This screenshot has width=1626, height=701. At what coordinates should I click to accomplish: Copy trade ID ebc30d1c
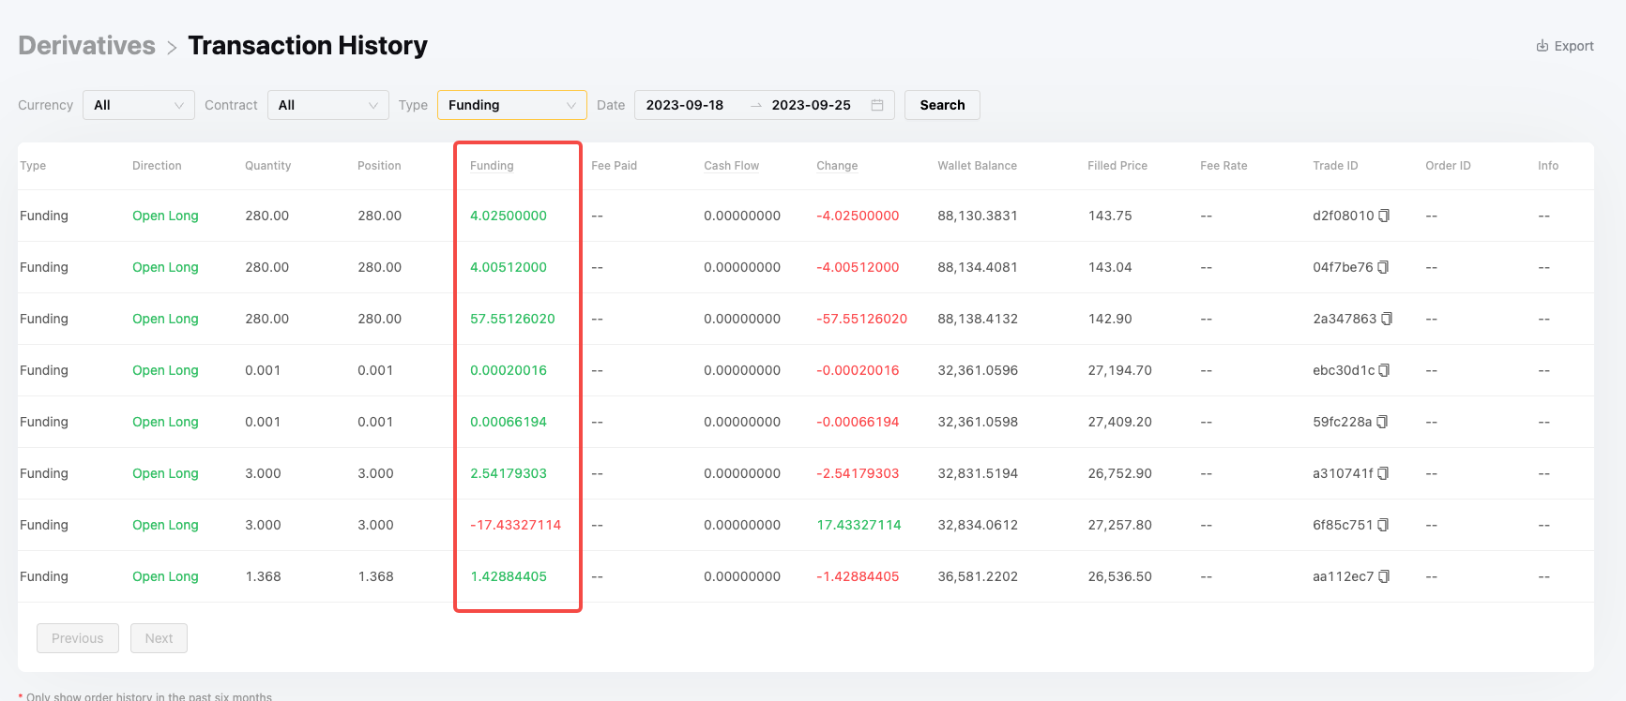[1383, 370]
